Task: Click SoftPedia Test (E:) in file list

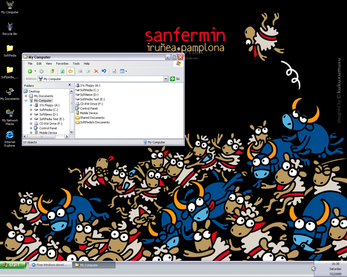Action: coord(90,99)
